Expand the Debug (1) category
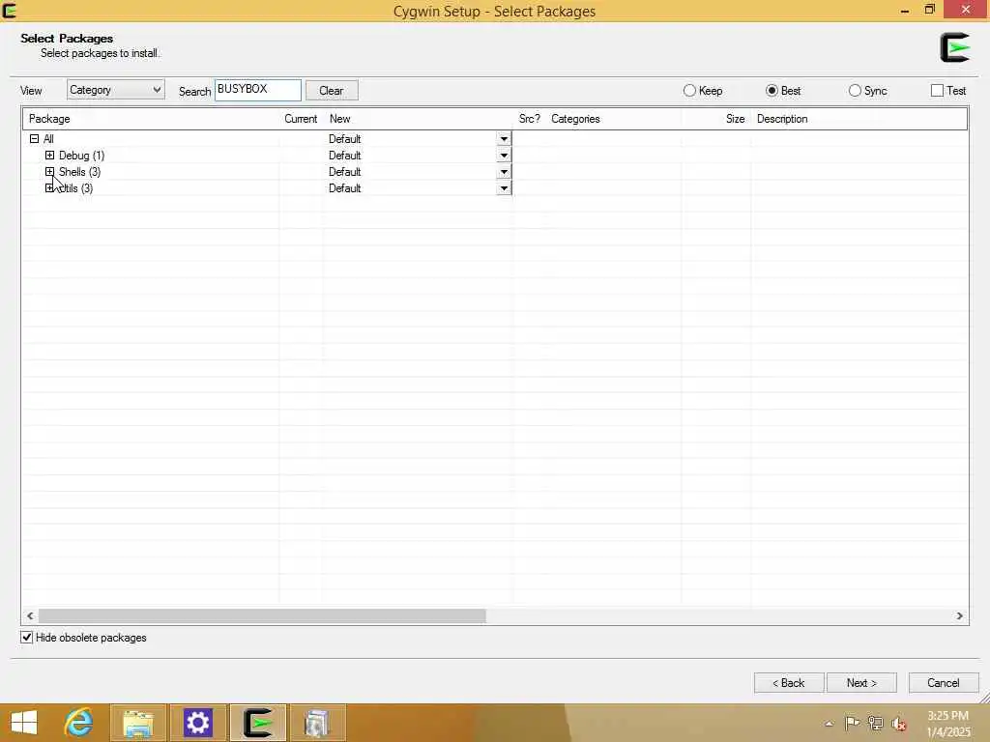Screen dimensions: 990x742 (49, 156)
